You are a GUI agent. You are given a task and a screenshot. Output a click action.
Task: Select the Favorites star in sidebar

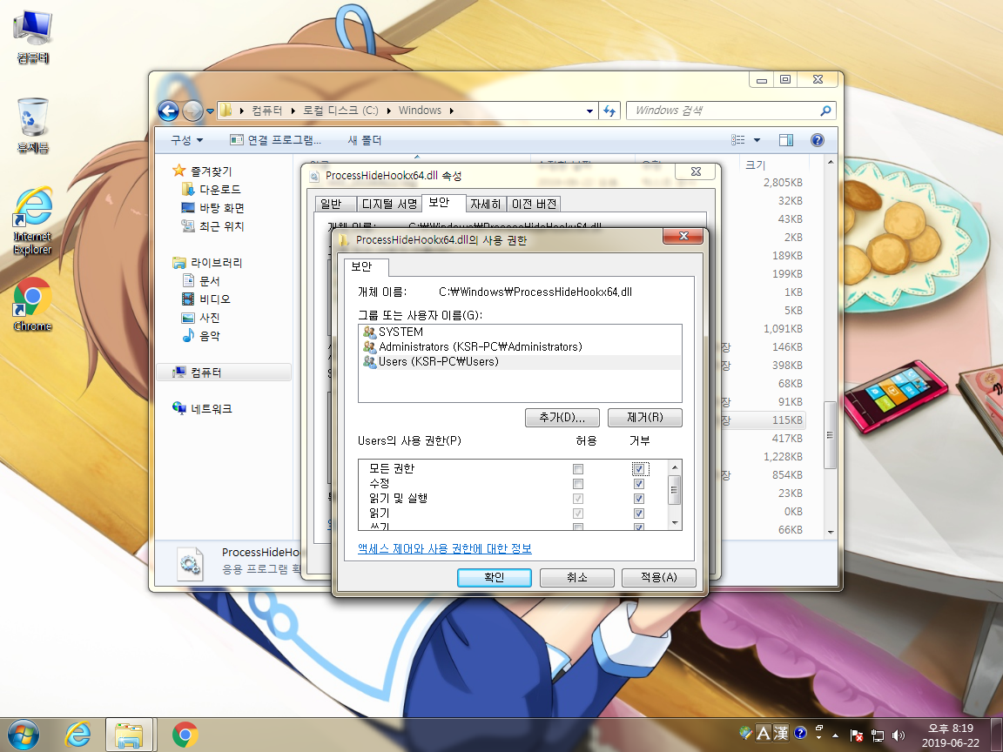(x=179, y=171)
